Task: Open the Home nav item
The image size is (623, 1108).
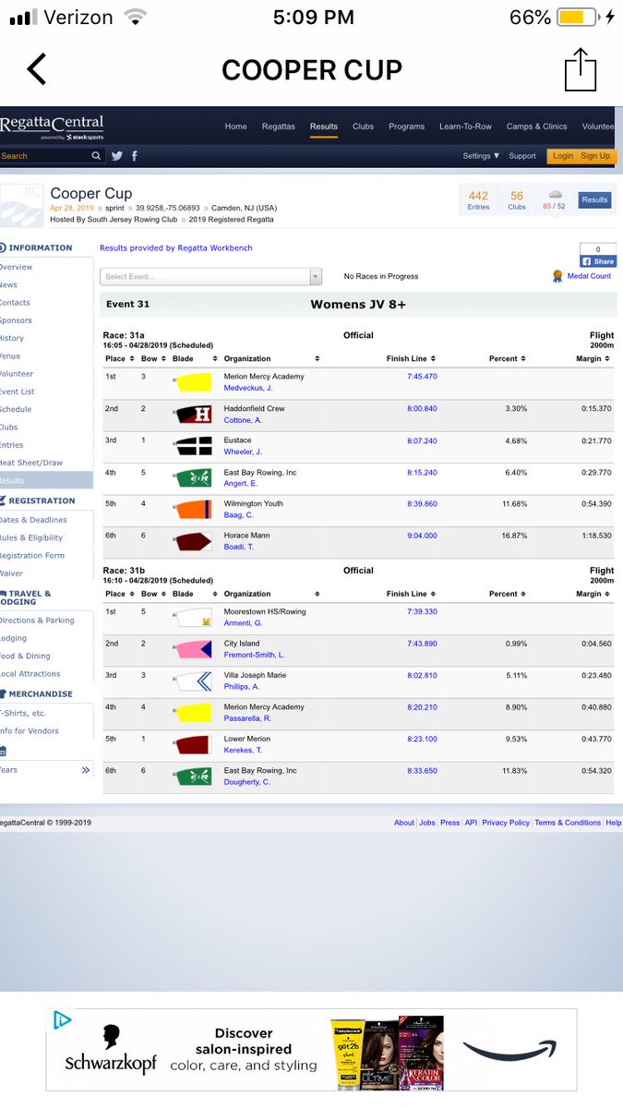Action: point(236,126)
